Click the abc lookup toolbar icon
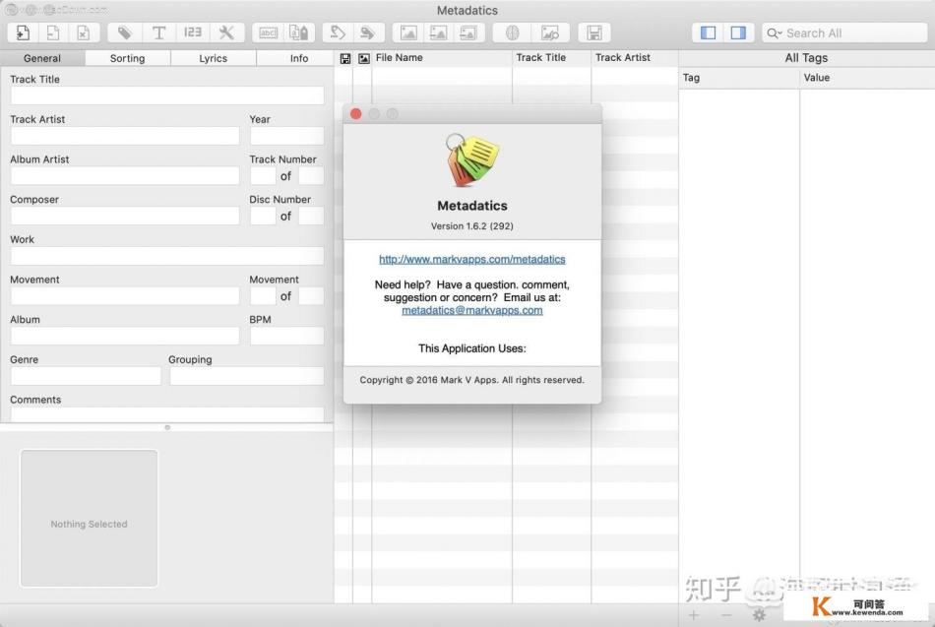 click(x=268, y=32)
